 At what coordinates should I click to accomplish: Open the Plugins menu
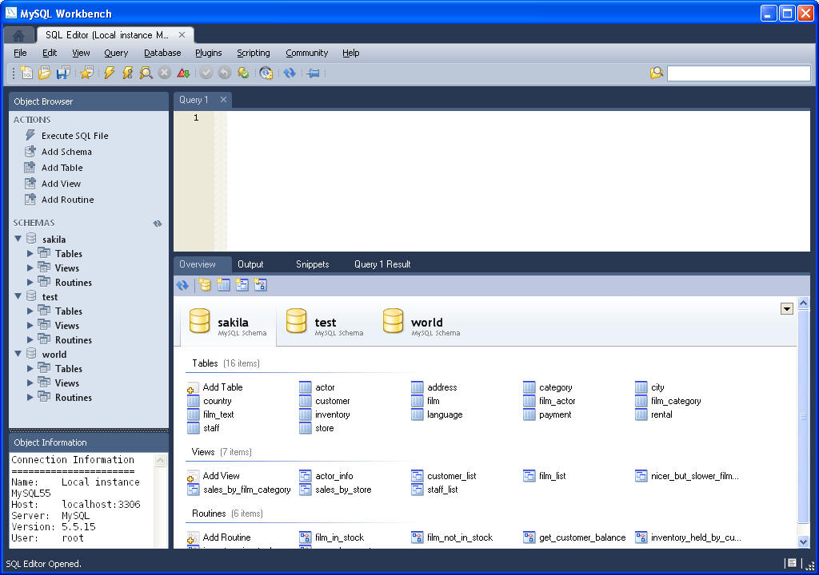point(209,53)
